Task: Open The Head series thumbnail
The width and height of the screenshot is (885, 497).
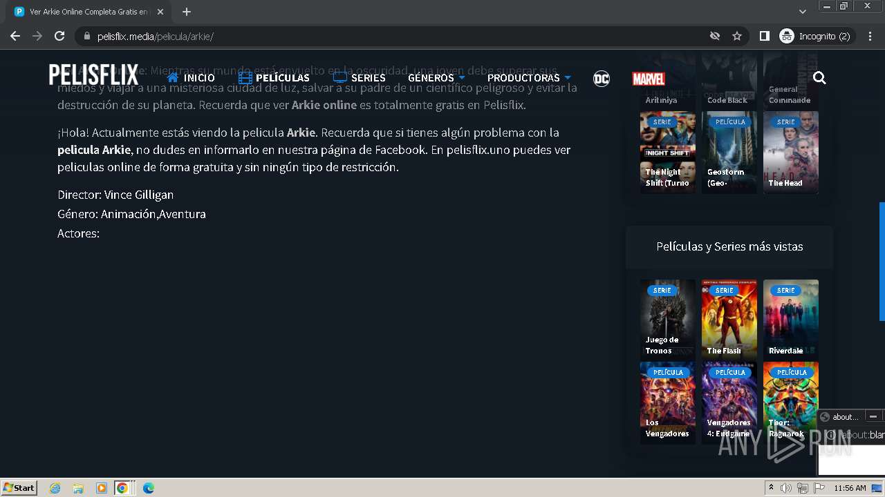Action: coord(790,153)
